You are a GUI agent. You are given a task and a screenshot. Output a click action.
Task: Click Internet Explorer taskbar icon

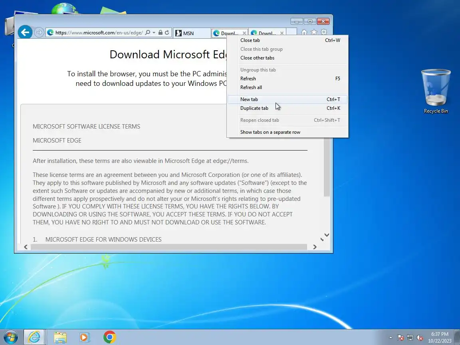click(34, 337)
